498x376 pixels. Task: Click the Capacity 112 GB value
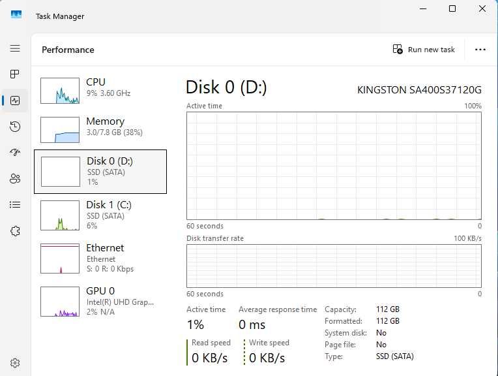[388, 309]
